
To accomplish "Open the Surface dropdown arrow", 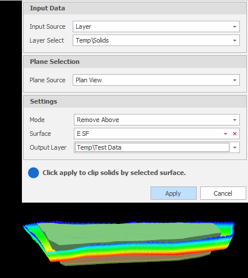I will tap(226, 134).
